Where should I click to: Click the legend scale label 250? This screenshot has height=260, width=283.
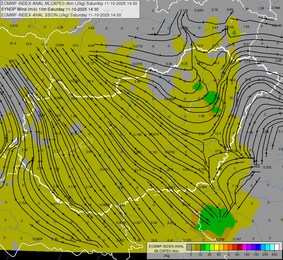(x=265, y=255)
